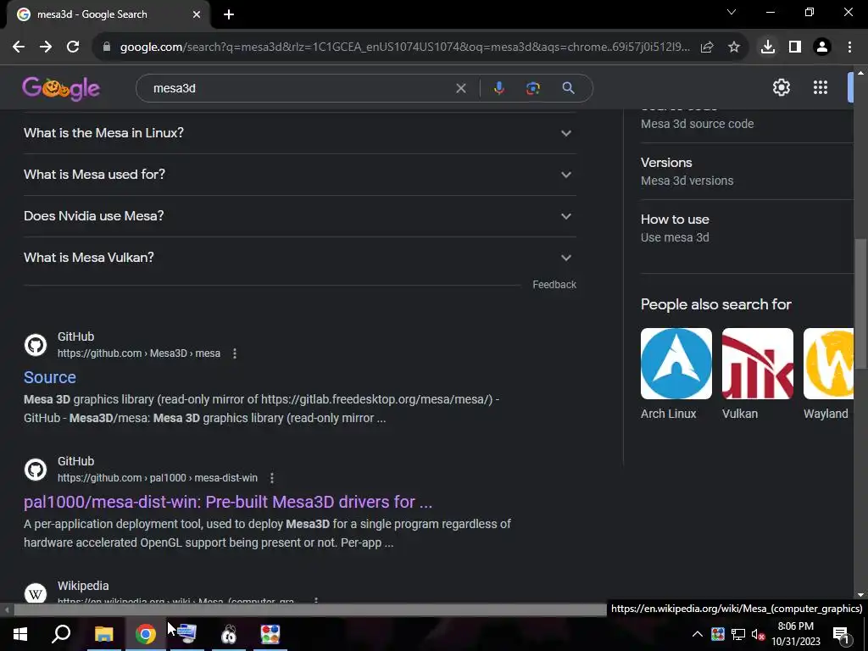Open the Vulkan thumbnail

tap(757, 364)
